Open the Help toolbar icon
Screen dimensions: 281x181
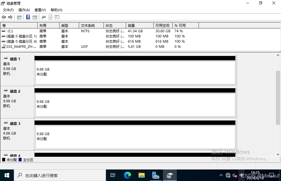tap(28, 17)
